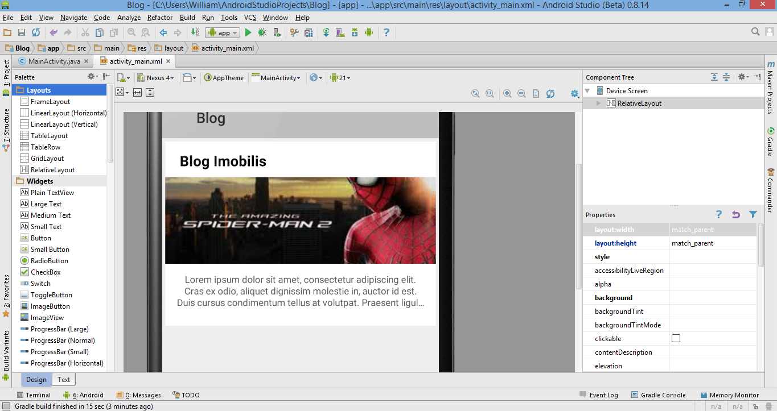Open the Nexus 4 device dropdown

click(156, 78)
